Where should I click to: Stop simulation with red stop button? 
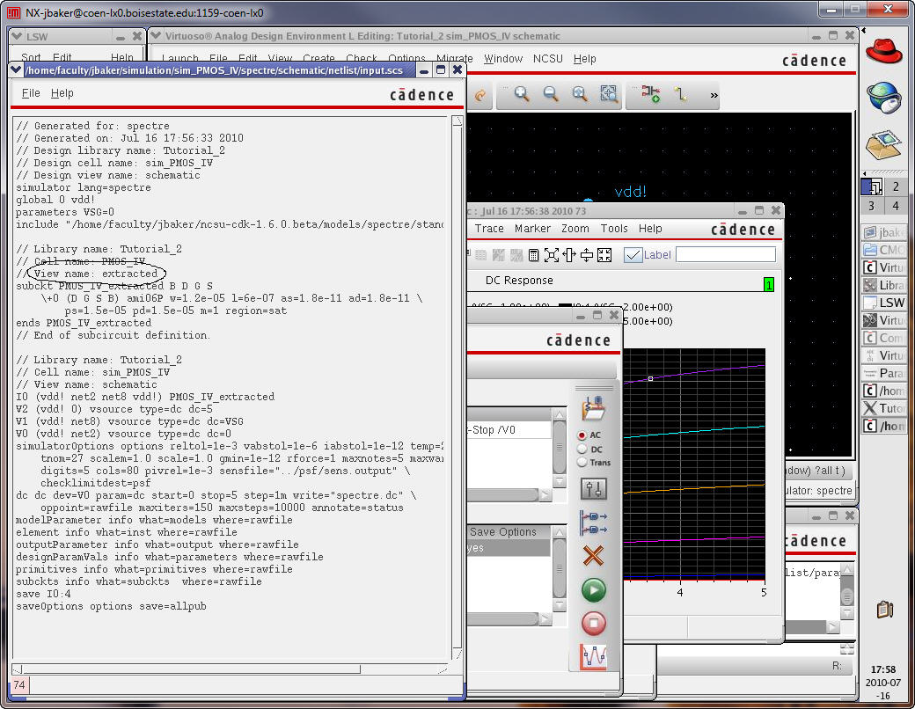[x=594, y=624]
